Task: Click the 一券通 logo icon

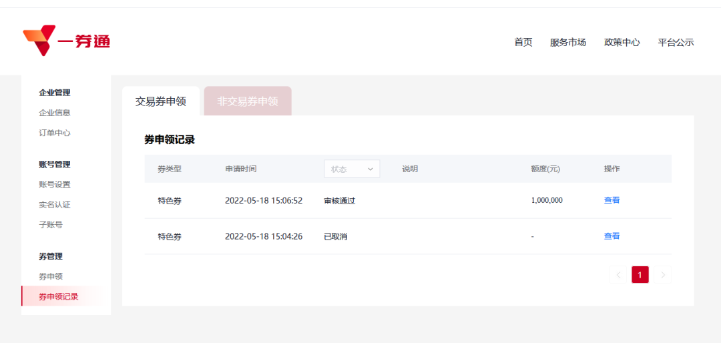Action: pyautogui.click(x=39, y=41)
